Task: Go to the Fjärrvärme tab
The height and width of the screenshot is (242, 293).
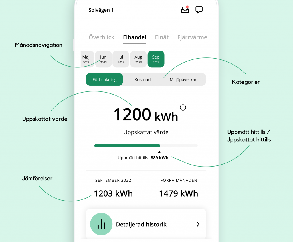Action: (192, 37)
